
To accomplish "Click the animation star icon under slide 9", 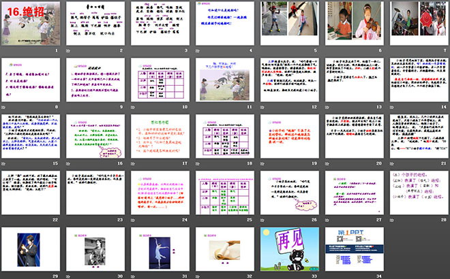I will [x=68, y=108].
